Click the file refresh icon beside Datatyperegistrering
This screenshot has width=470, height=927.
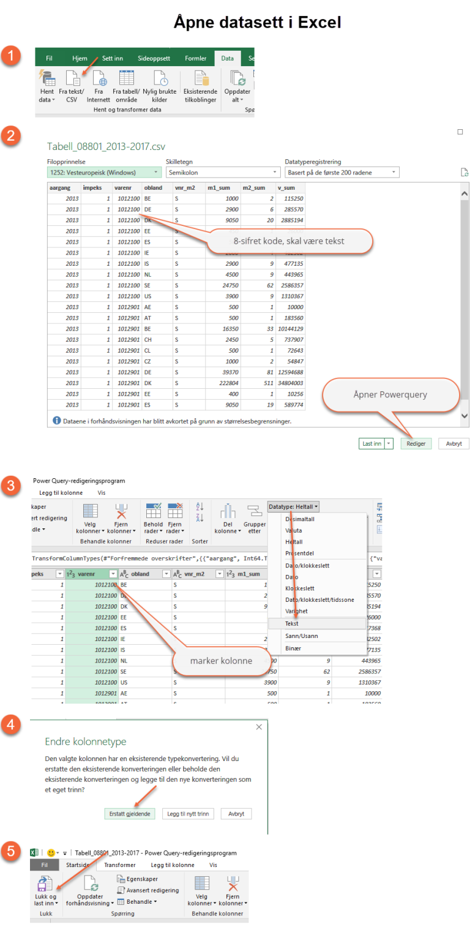pyautogui.click(x=464, y=173)
